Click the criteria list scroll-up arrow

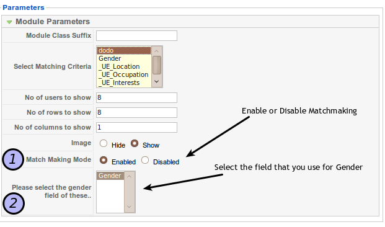(157, 51)
